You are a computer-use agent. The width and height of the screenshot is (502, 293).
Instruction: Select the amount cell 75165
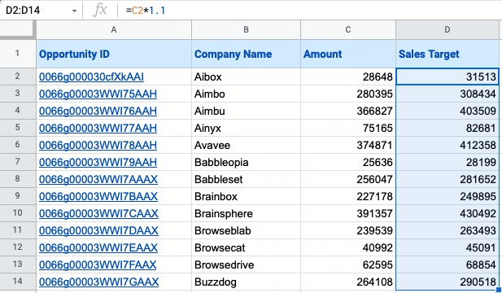[348, 128]
